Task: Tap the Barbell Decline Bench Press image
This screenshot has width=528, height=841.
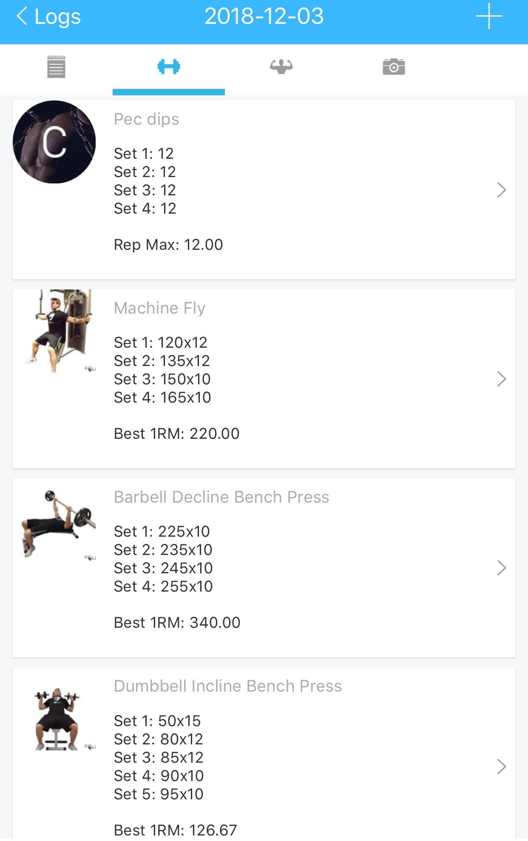Action: pyautogui.click(x=59, y=523)
